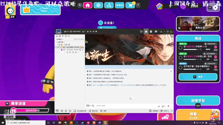Click the 更多 button in challenges panel

click(198, 77)
